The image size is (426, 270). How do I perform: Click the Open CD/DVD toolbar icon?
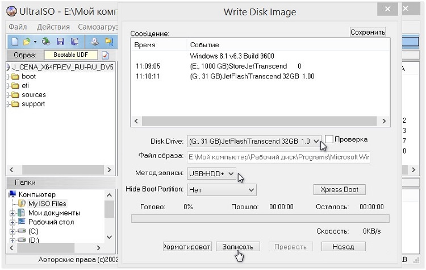tap(45, 41)
